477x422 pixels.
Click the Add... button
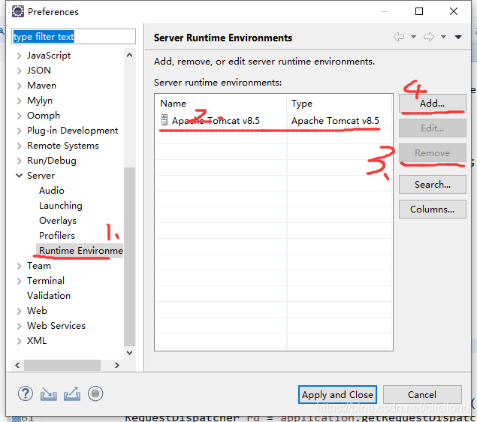click(x=432, y=104)
